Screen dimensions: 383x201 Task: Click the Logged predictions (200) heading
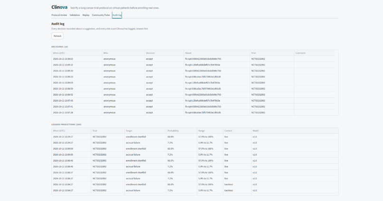(x=67, y=125)
